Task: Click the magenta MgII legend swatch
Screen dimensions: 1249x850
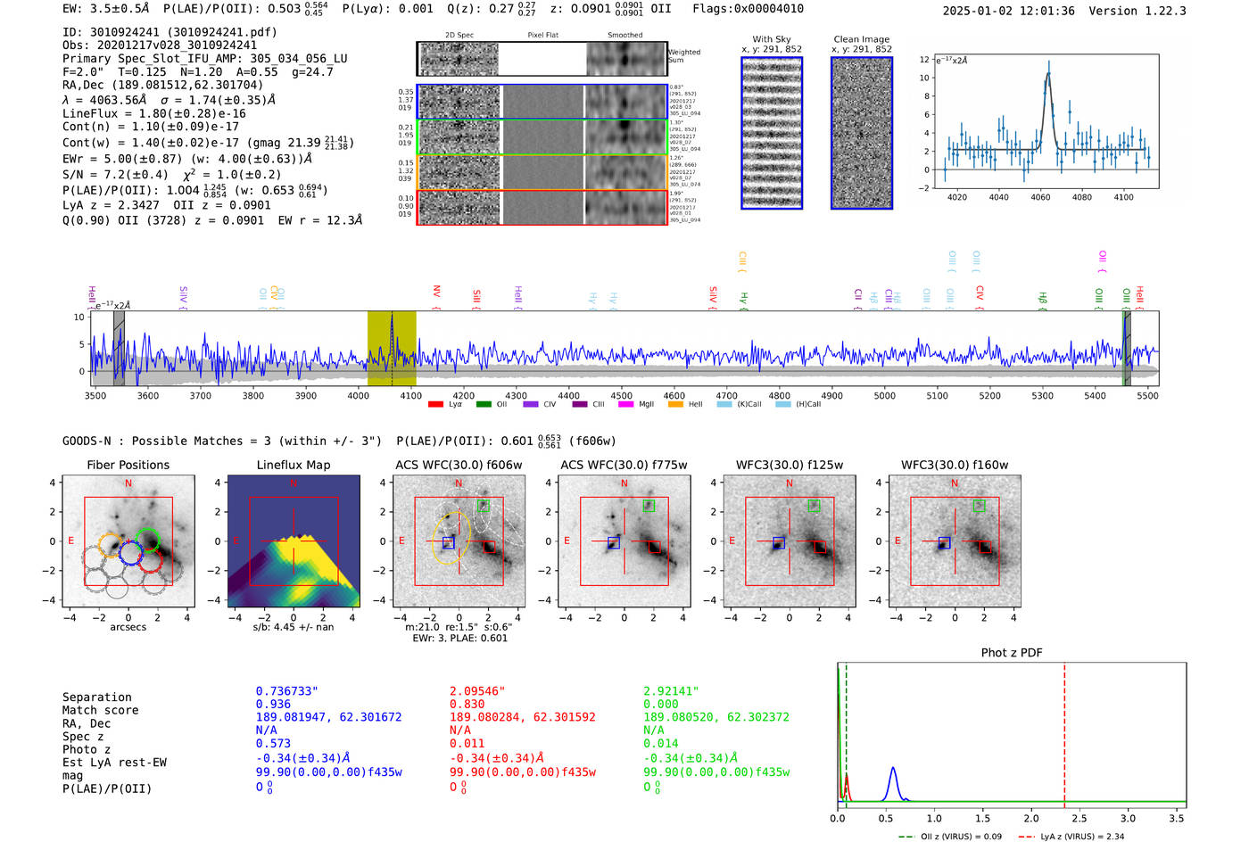Action: point(626,404)
